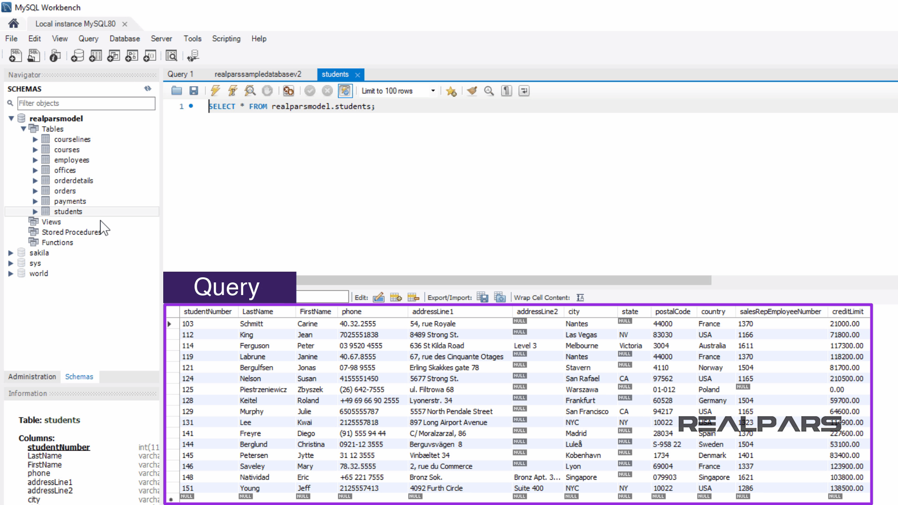Screen dimensions: 898x505
Task: Toggle Wrap Cell Content button
Action: pyautogui.click(x=580, y=297)
